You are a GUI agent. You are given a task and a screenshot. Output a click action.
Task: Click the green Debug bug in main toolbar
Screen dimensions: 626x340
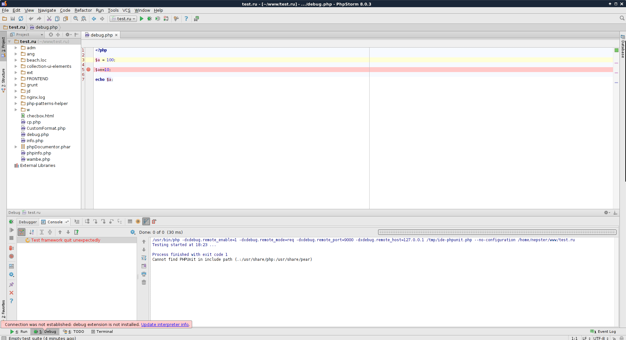[x=149, y=19]
